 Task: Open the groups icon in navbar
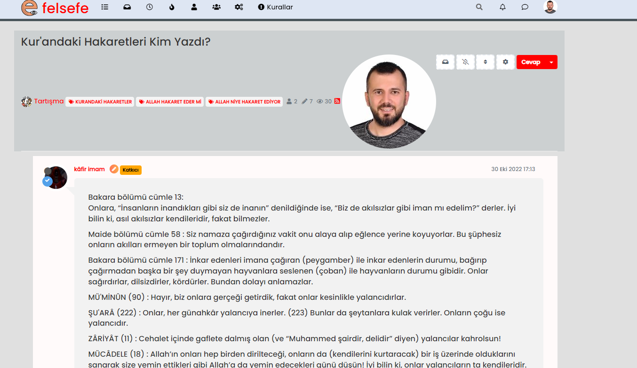tap(216, 7)
